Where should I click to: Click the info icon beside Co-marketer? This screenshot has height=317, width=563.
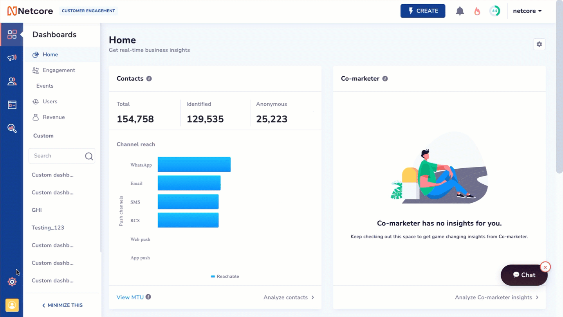tap(385, 79)
